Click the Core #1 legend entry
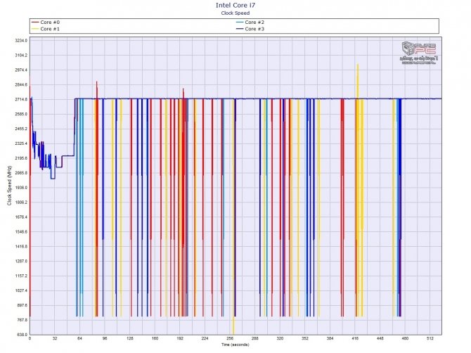Screen dimensions: 471x353 46,29
